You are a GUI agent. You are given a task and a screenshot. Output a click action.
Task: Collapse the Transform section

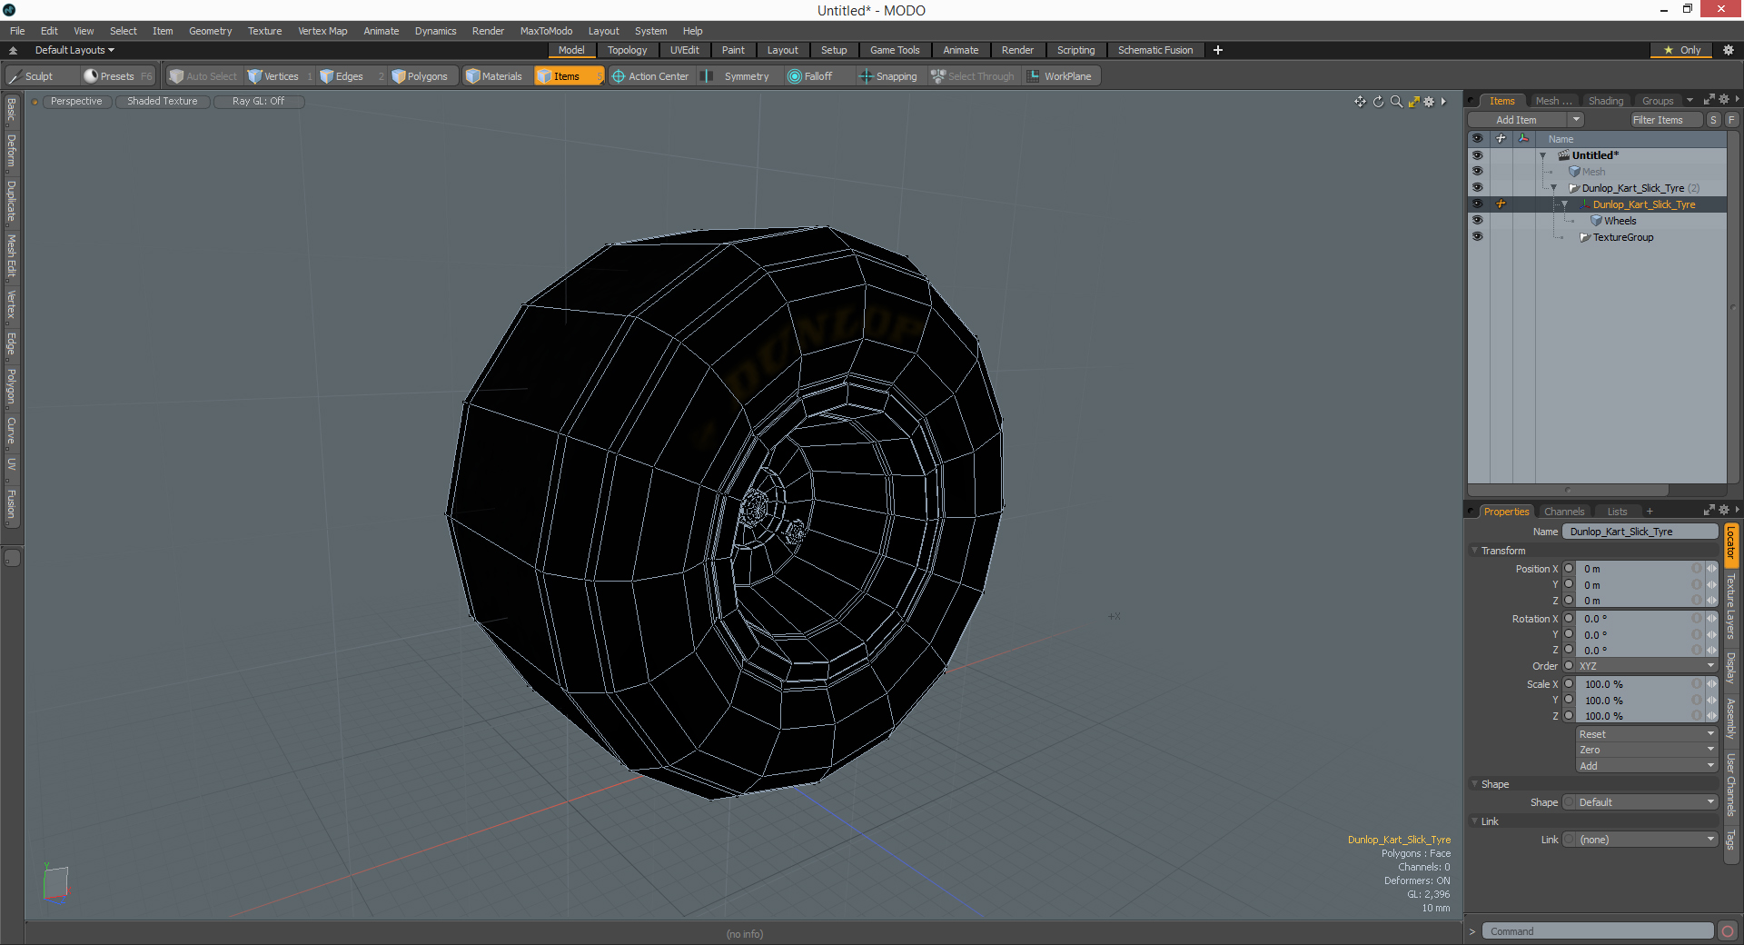tap(1474, 551)
